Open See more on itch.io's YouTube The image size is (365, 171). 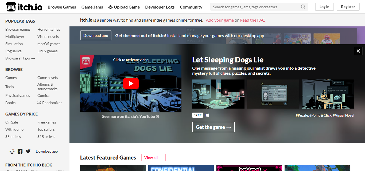[131, 116]
